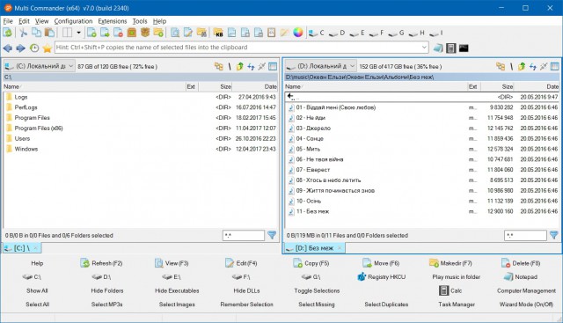
Task: Switch to drive E in the drive toolbar
Action: pyautogui.click(x=357, y=33)
